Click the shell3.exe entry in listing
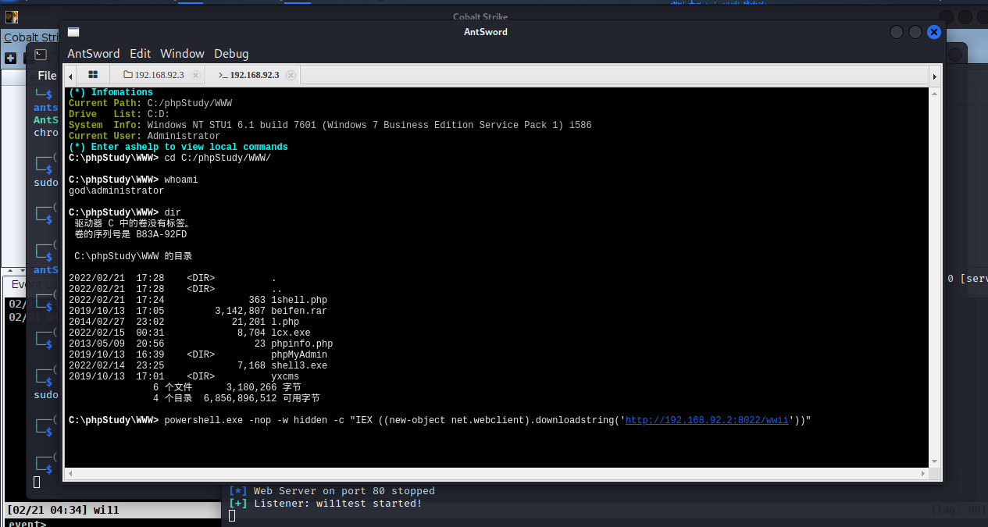This screenshot has height=527, width=988. (x=299, y=365)
